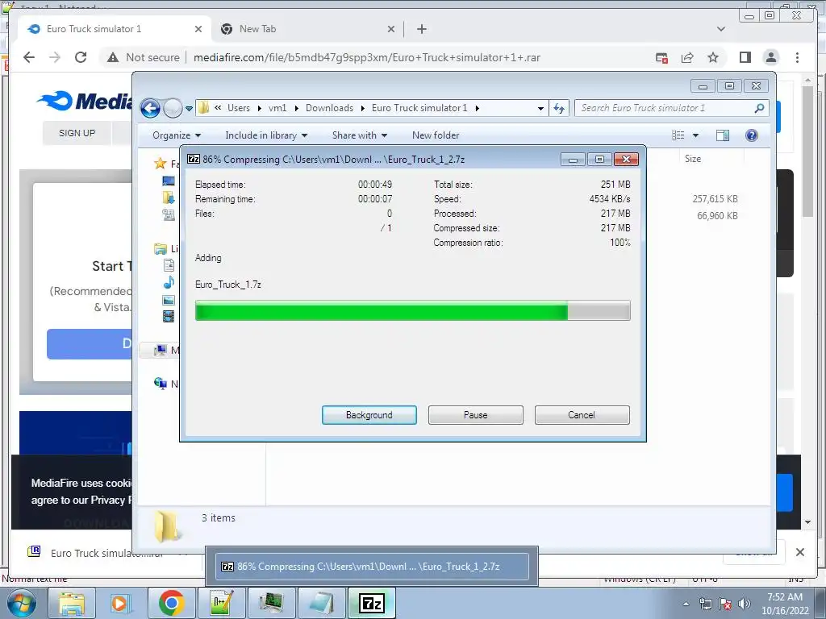Open Recent Places favorite icon
826x619 pixels.
169,214
